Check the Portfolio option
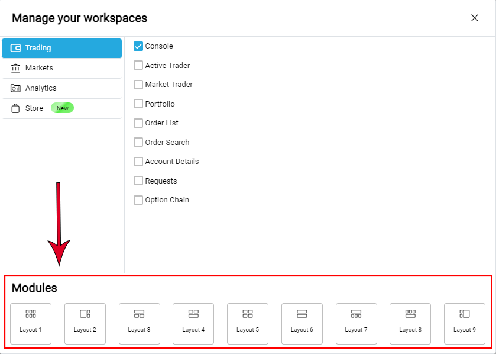 click(138, 104)
